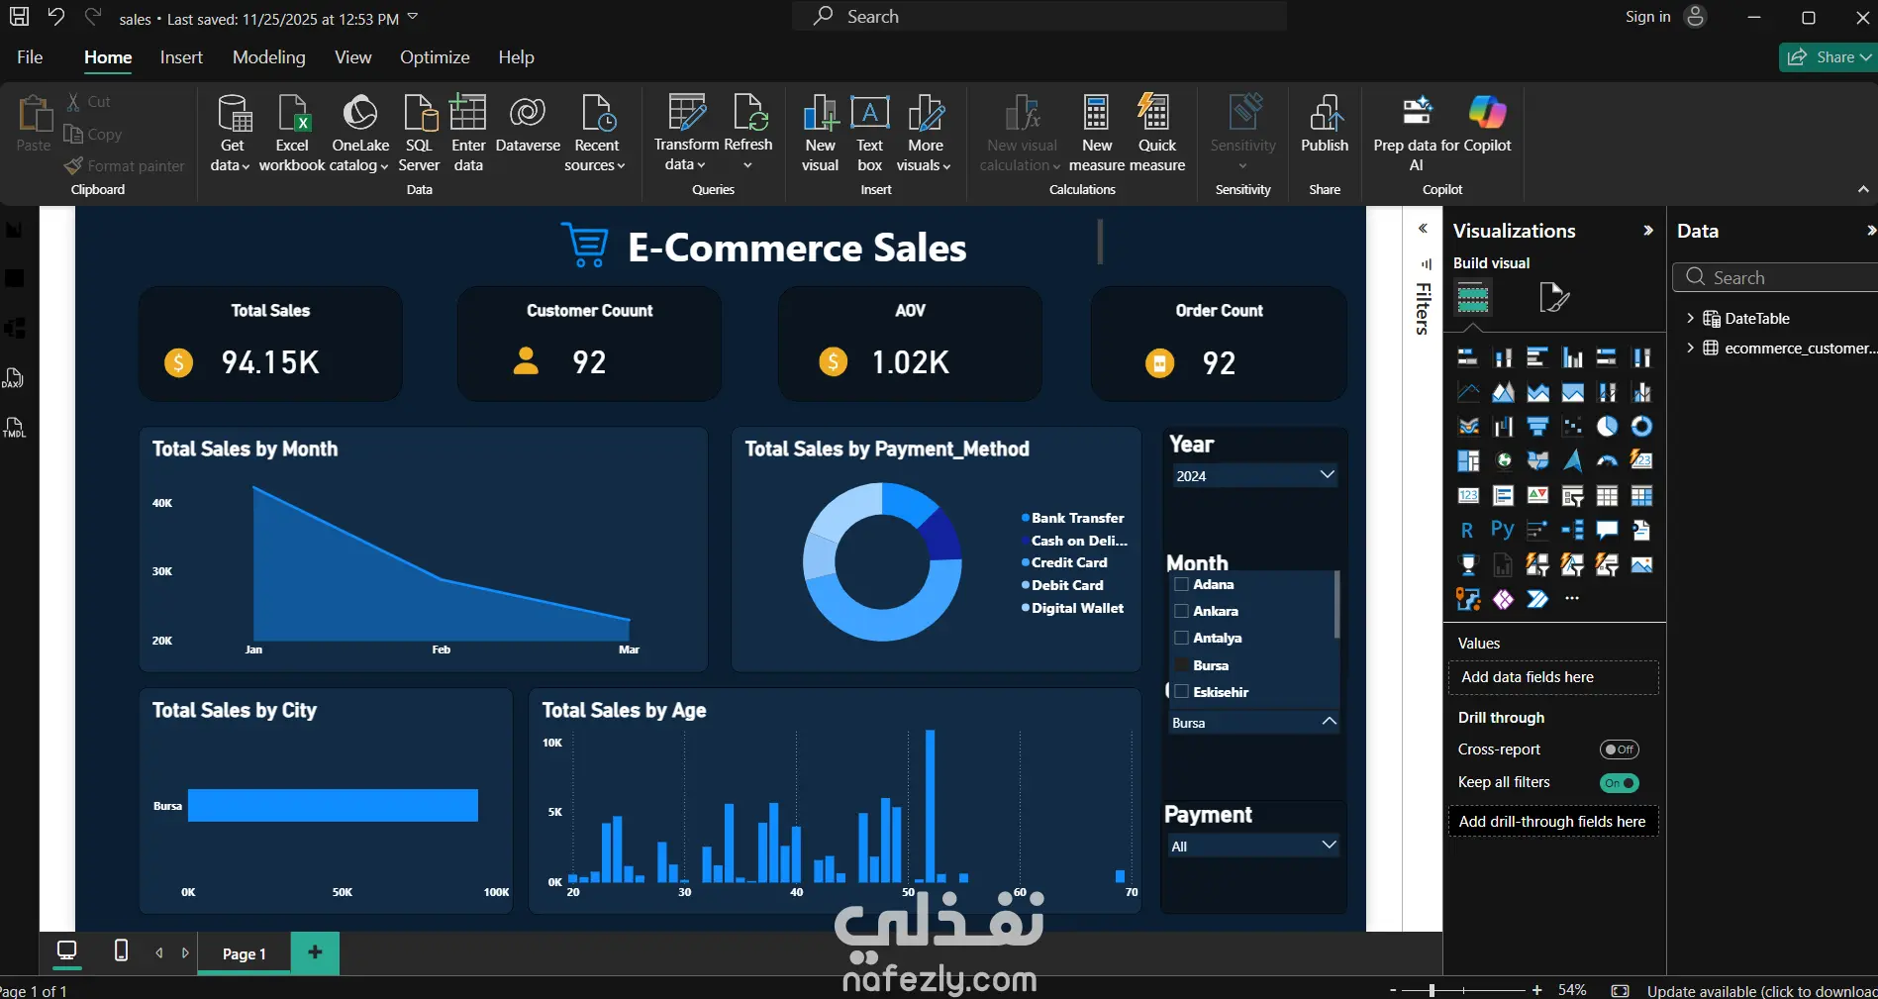Check the Eskisehir checkbox
The image size is (1878, 999).
coord(1181,692)
